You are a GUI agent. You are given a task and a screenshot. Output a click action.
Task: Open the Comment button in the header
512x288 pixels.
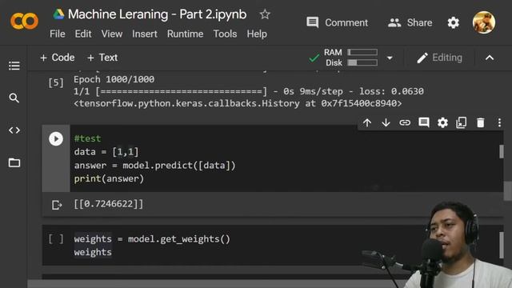click(337, 22)
